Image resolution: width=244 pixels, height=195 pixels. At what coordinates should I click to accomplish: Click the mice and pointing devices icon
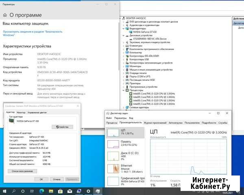click(127, 69)
